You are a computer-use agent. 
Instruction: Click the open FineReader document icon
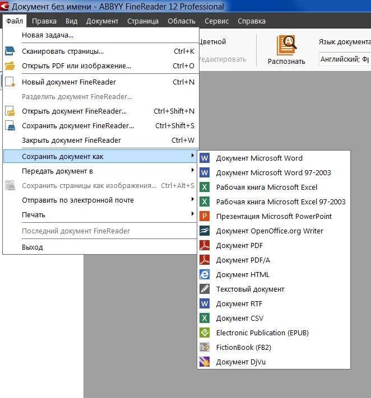[x=10, y=111]
